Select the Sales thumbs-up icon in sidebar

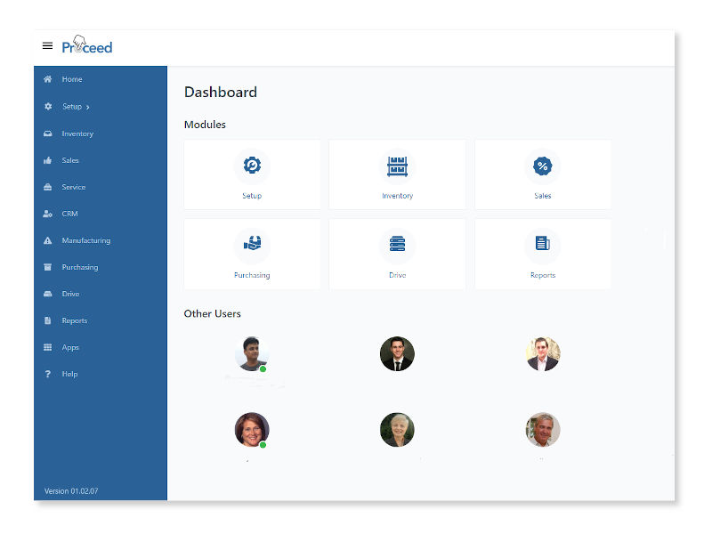tap(47, 160)
